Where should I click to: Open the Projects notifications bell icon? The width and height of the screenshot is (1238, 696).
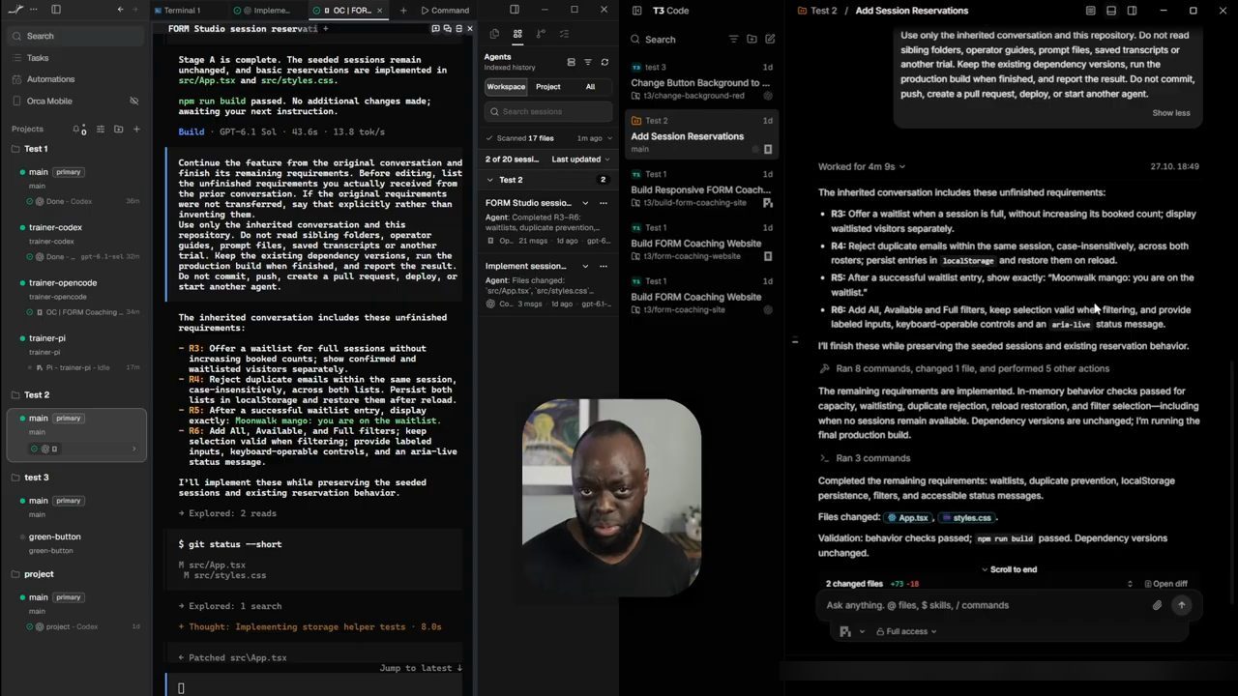pyautogui.click(x=77, y=129)
